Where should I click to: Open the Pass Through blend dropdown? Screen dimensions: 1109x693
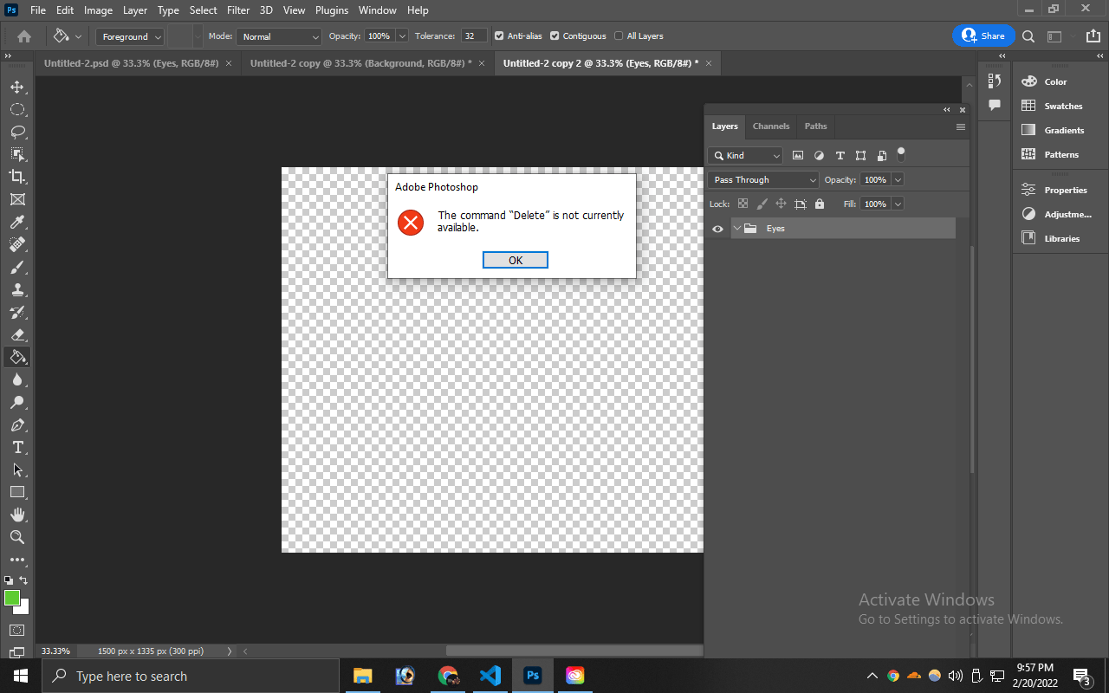point(762,179)
